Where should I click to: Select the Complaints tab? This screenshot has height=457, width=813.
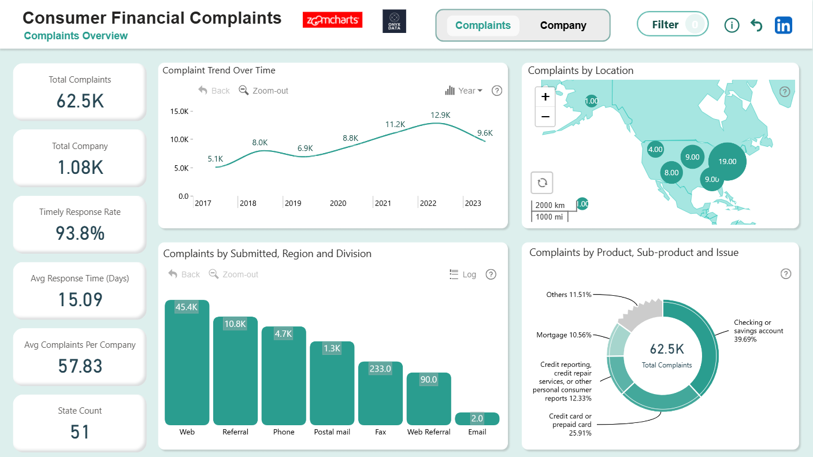[x=483, y=25]
